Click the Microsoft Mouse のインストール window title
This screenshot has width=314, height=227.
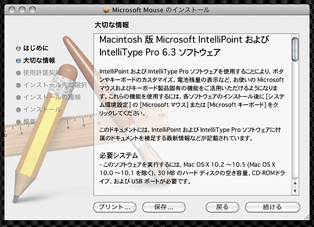click(160, 10)
